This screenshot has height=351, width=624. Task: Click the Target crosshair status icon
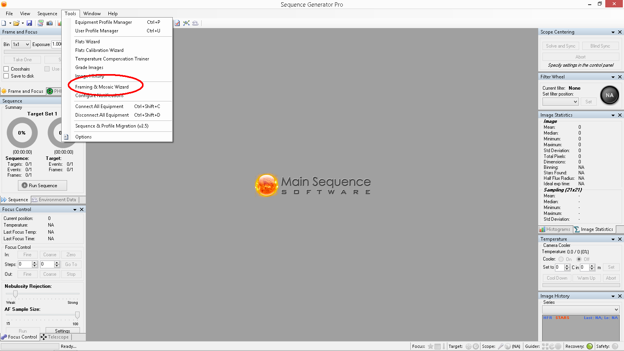[x=468, y=346]
